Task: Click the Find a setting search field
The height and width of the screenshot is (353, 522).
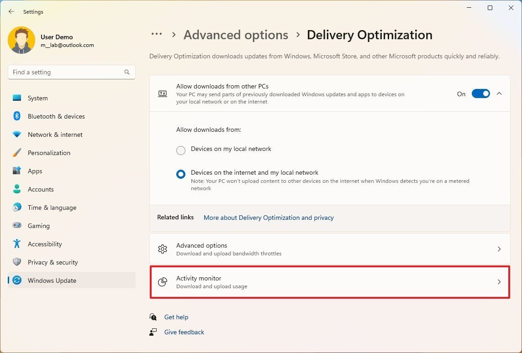Action: coord(72,72)
